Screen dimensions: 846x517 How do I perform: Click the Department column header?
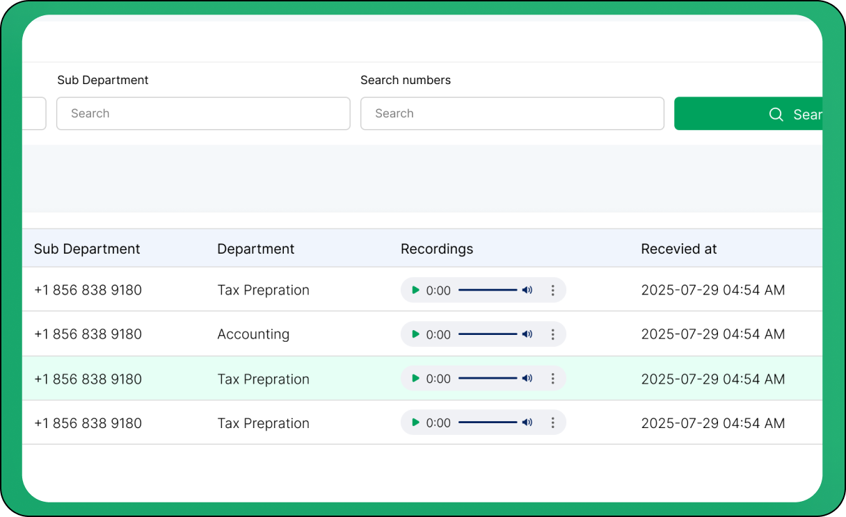(x=256, y=249)
